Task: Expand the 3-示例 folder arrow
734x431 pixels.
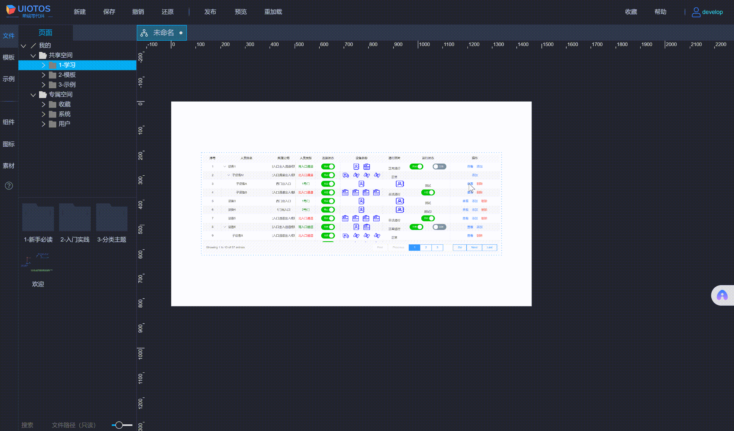Action: (43, 85)
